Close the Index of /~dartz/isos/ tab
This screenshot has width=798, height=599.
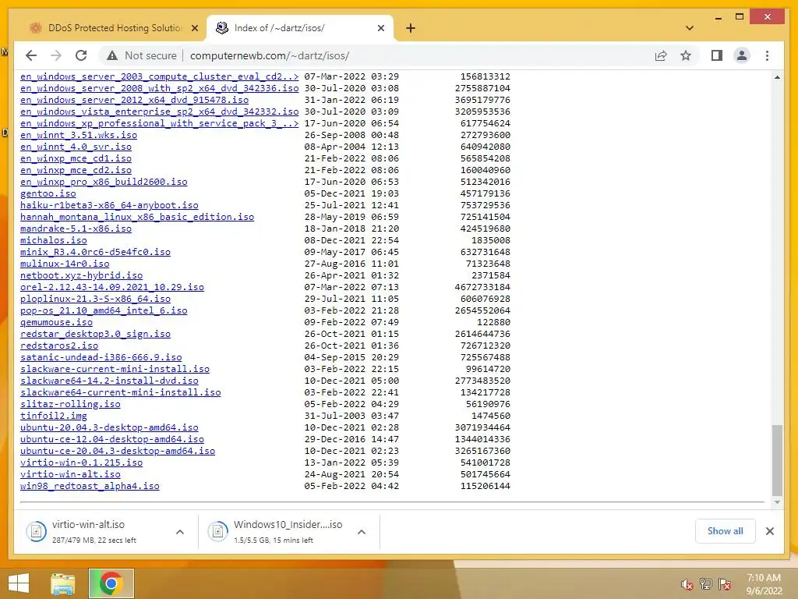(380, 28)
